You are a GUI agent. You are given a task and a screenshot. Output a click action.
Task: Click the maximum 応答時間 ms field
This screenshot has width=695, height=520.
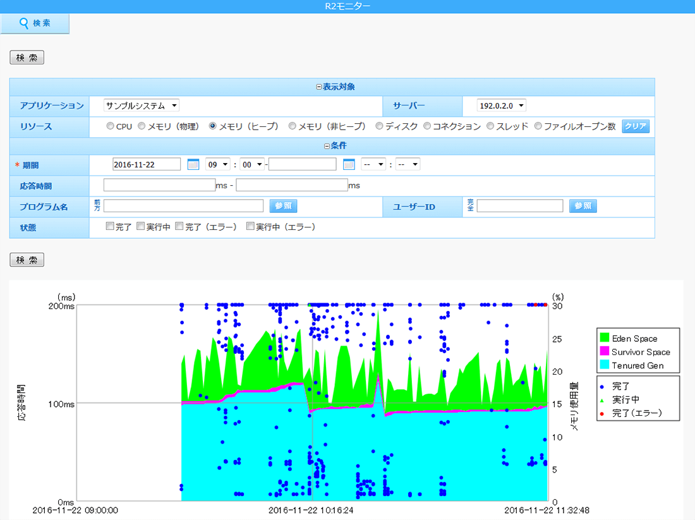[x=292, y=185]
